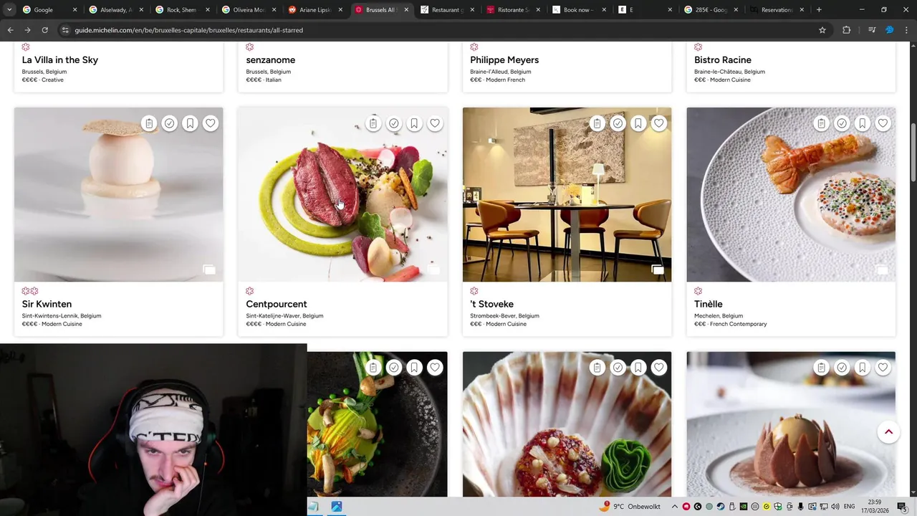This screenshot has width=917, height=516.
Task: Mark Sir Kwinten as visited checkmark
Action: [x=169, y=123]
